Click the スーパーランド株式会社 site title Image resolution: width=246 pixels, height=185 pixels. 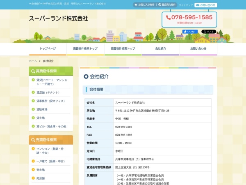click(58, 18)
